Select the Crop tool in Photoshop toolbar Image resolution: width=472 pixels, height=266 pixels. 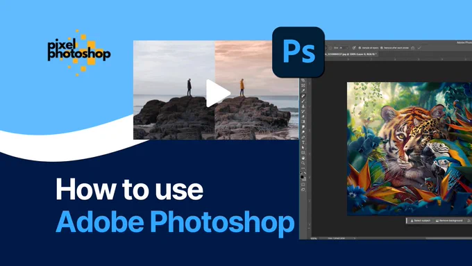pyautogui.click(x=303, y=81)
